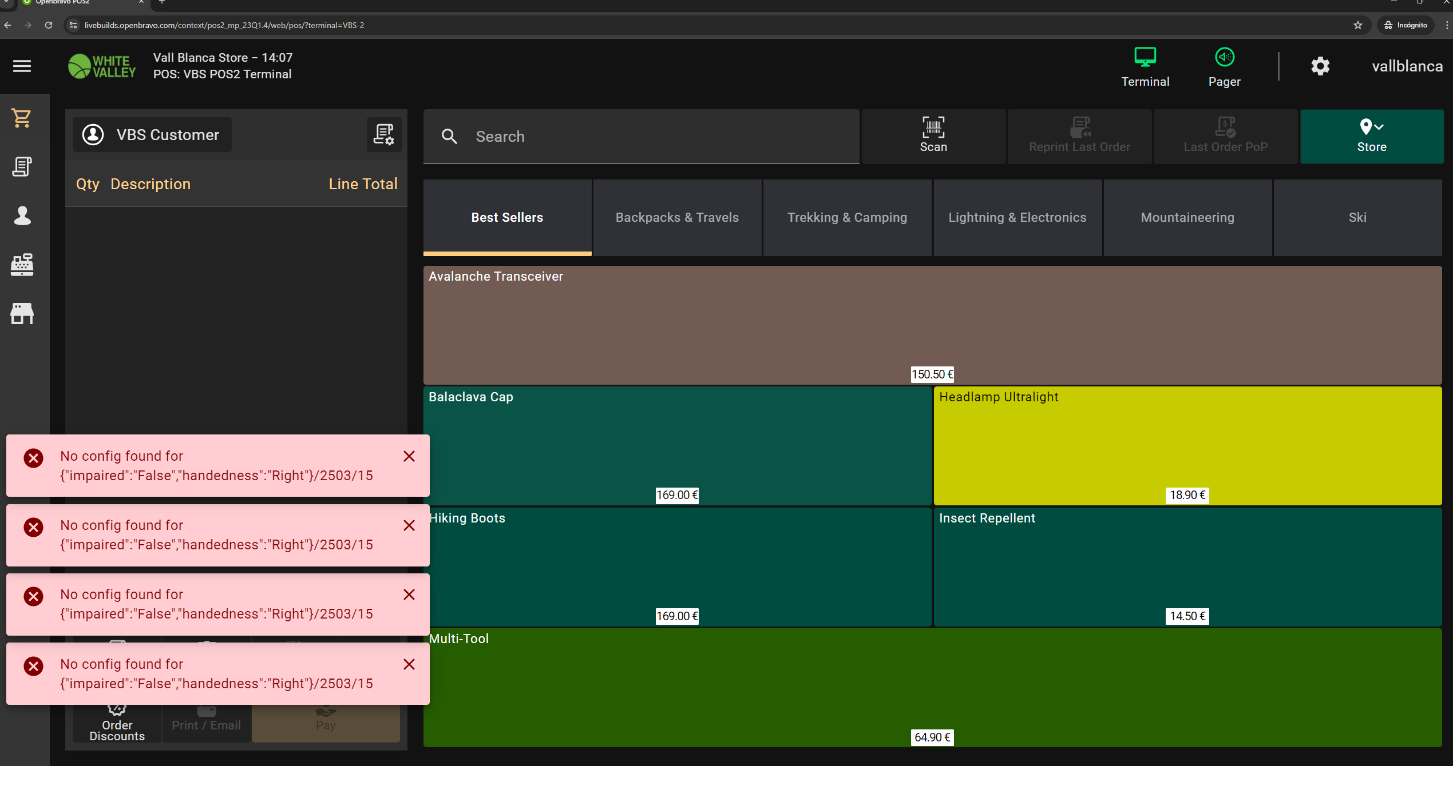Open the settings gear icon
This screenshot has width=1453, height=786.
[x=1320, y=66]
